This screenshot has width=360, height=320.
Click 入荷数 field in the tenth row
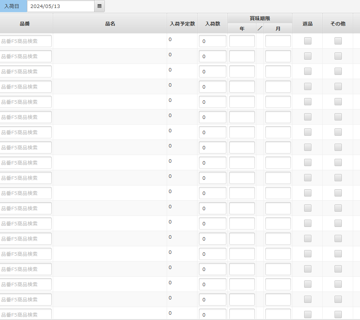pos(213,178)
